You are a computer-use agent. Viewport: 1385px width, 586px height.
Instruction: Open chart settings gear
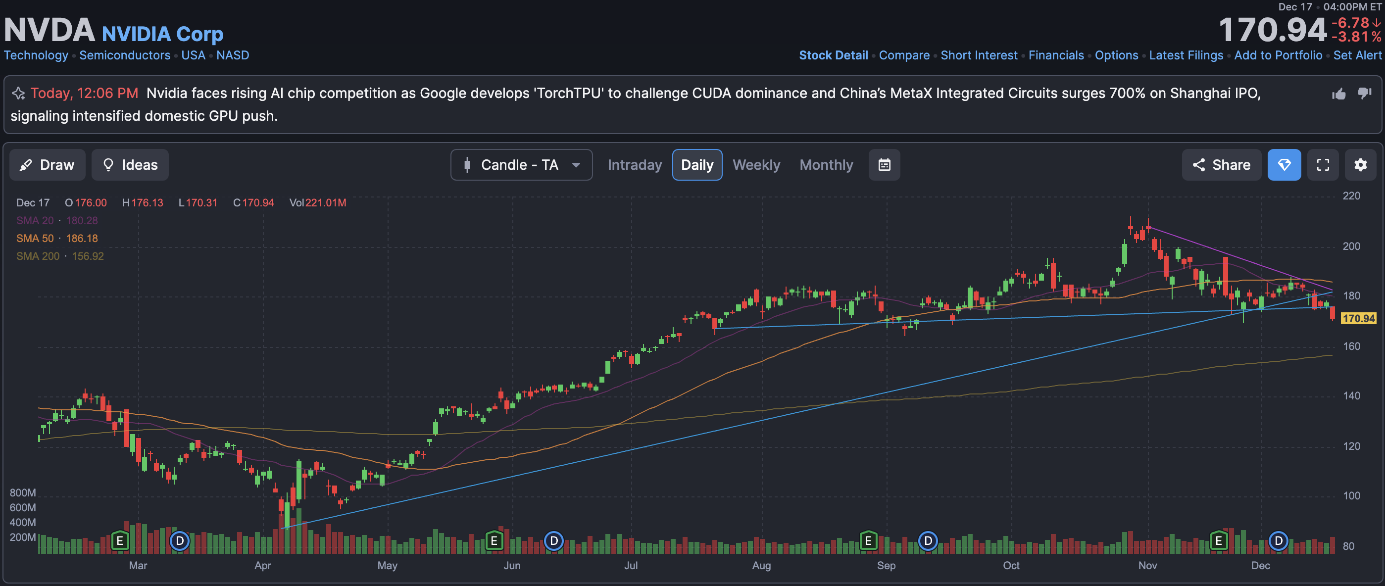click(x=1360, y=164)
